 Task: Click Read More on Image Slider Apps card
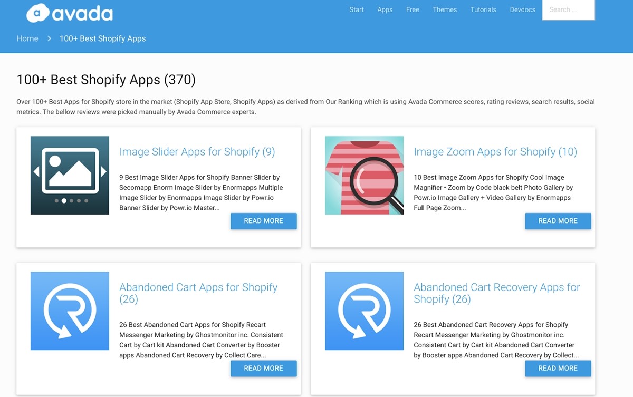[264, 221]
